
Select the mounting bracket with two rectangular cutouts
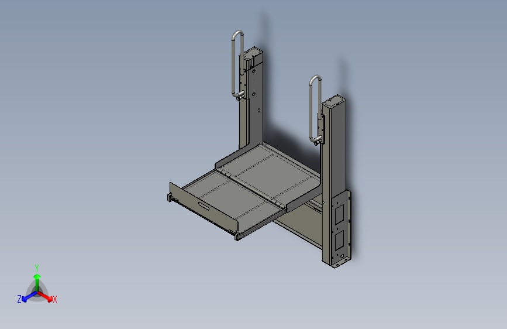click(x=340, y=229)
